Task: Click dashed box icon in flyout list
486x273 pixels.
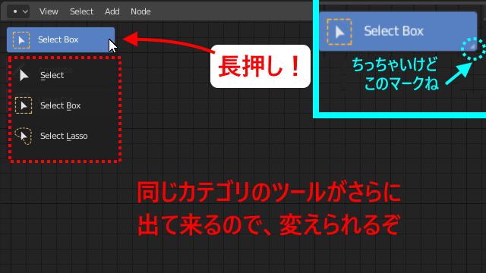Action: [24, 105]
